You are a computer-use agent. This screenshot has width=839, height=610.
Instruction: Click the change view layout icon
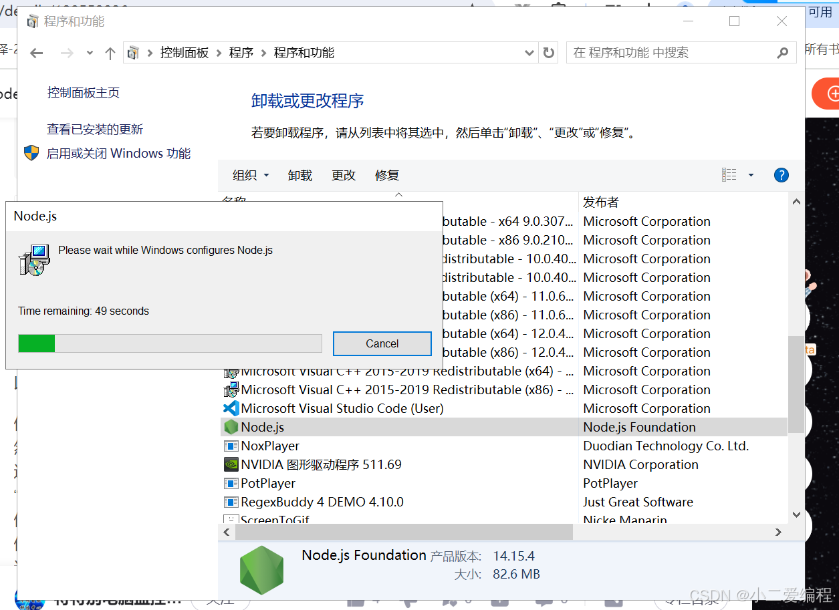[729, 175]
